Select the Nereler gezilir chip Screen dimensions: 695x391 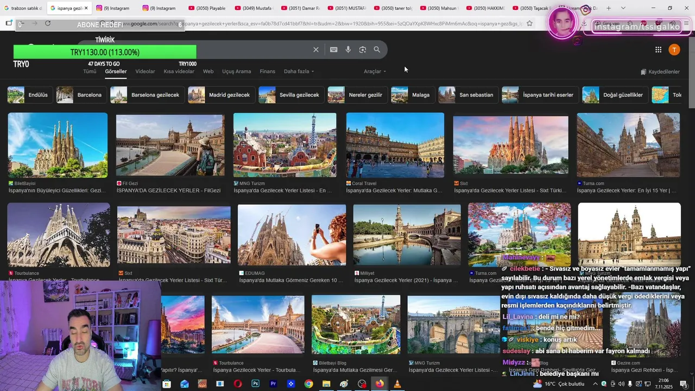pyautogui.click(x=357, y=95)
